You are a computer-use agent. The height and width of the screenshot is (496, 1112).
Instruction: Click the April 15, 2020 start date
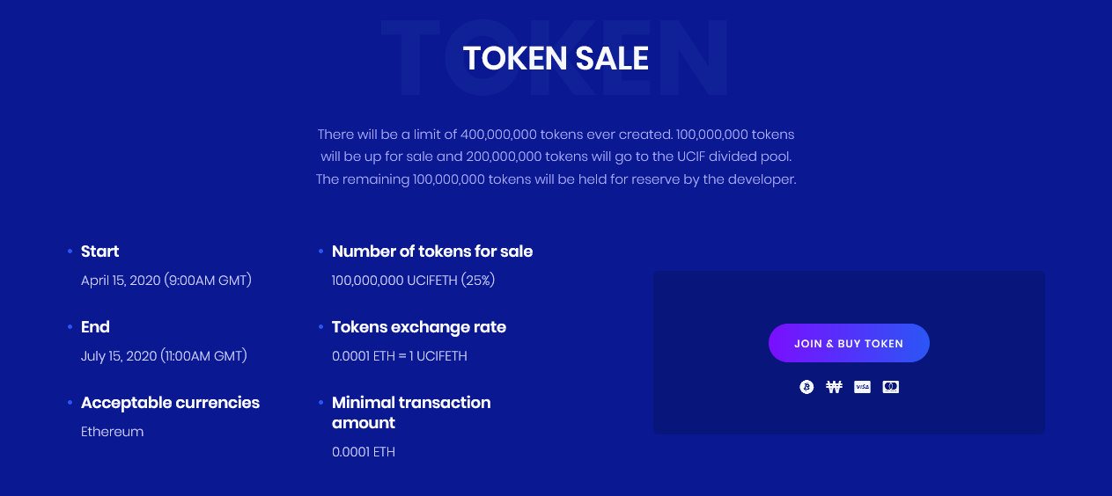click(166, 281)
